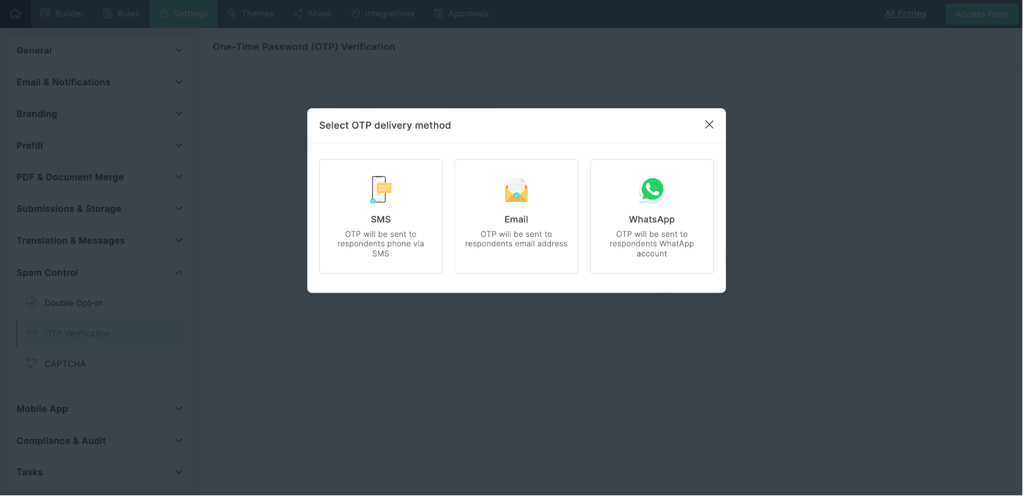Click the Mobile App label

point(42,409)
